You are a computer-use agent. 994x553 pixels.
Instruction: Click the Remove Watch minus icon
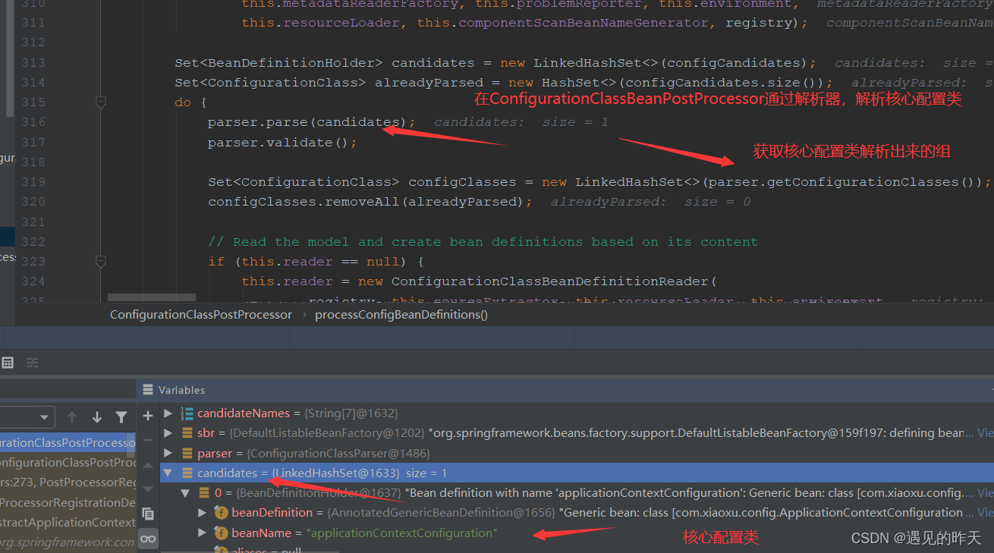coord(148,440)
